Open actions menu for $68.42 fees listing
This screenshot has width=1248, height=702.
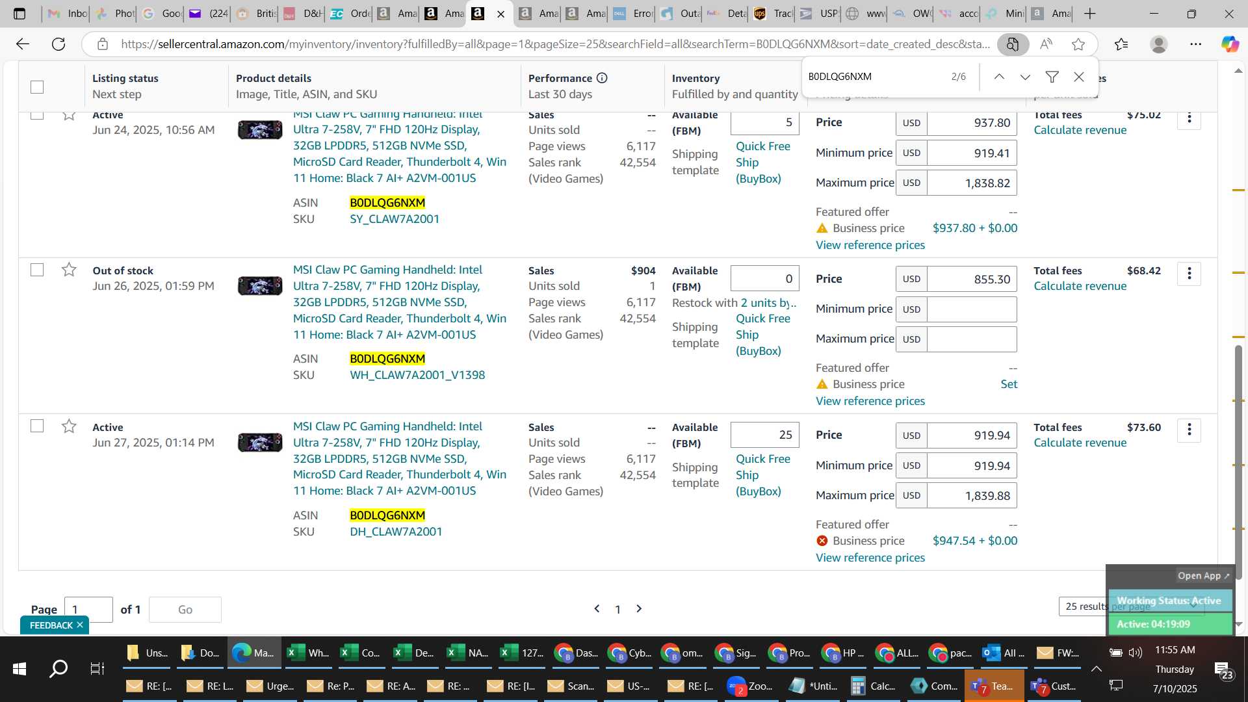pyautogui.click(x=1189, y=274)
